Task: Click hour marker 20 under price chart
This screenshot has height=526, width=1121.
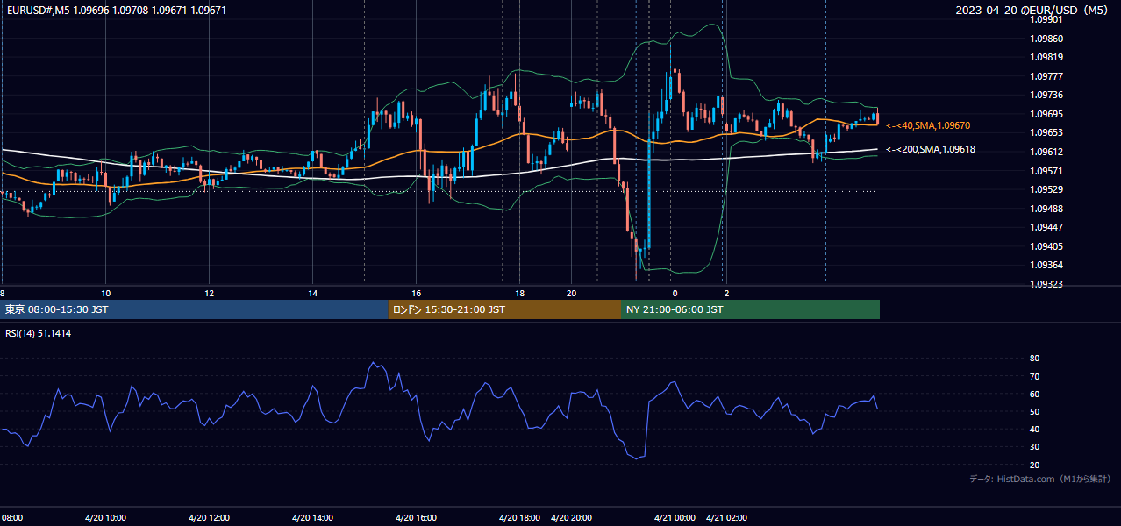Action: coord(571,294)
